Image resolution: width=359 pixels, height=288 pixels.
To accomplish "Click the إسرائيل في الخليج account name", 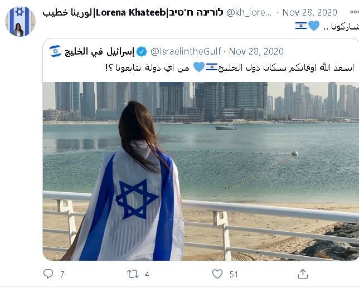I will point(100,51).
